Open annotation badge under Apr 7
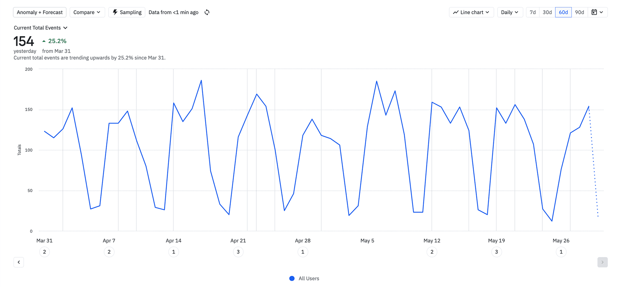This screenshot has width=622, height=287. coord(109,252)
